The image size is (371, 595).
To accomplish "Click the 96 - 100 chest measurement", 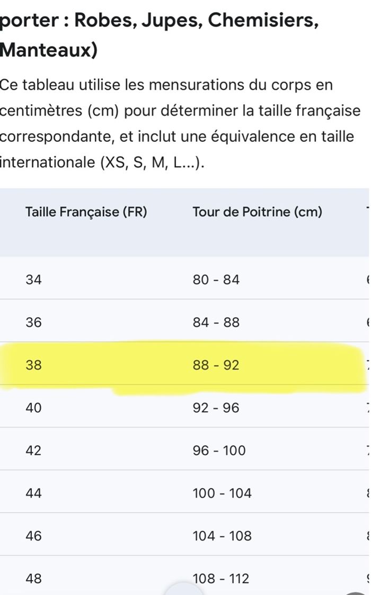I will 219,450.
